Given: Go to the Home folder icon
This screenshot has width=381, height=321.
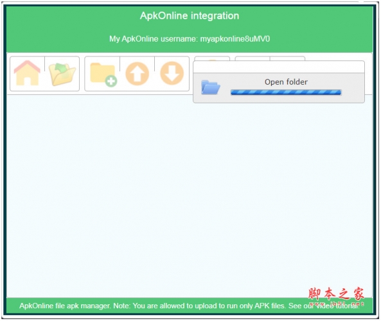Looking at the screenshot, I should (x=27, y=73).
